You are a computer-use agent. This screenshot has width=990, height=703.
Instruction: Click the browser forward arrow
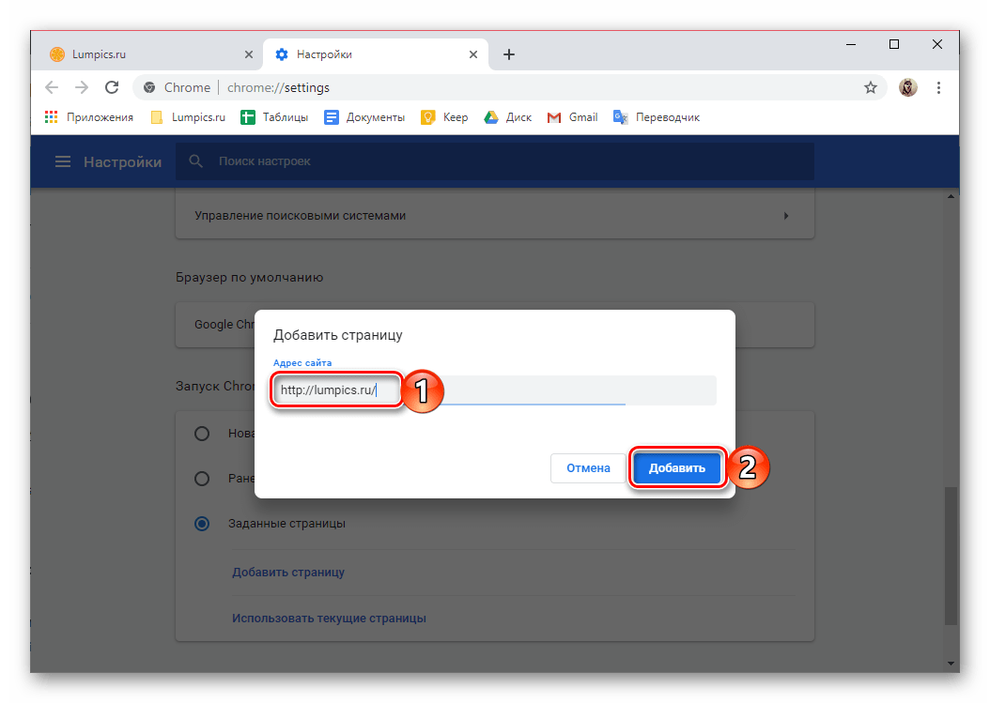82,87
